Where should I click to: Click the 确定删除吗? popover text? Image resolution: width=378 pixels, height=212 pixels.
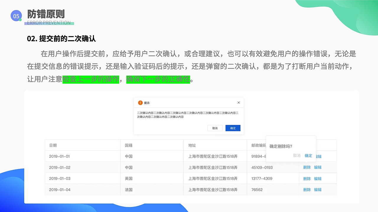(x=281, y=146)
